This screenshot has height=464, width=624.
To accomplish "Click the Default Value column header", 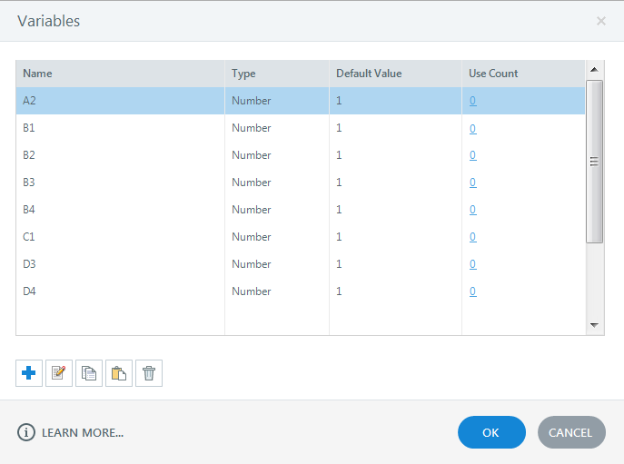I will (x=369, y=74).
